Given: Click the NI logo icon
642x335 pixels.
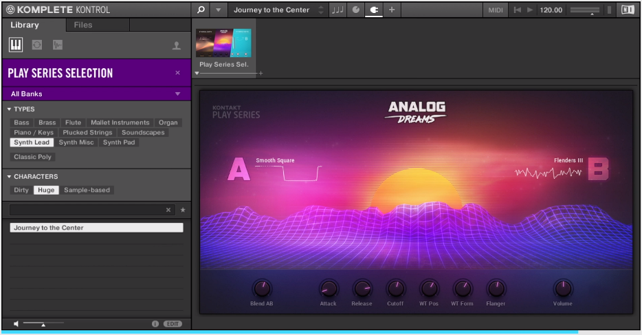Looking at the screenshot, I should 628,10.
